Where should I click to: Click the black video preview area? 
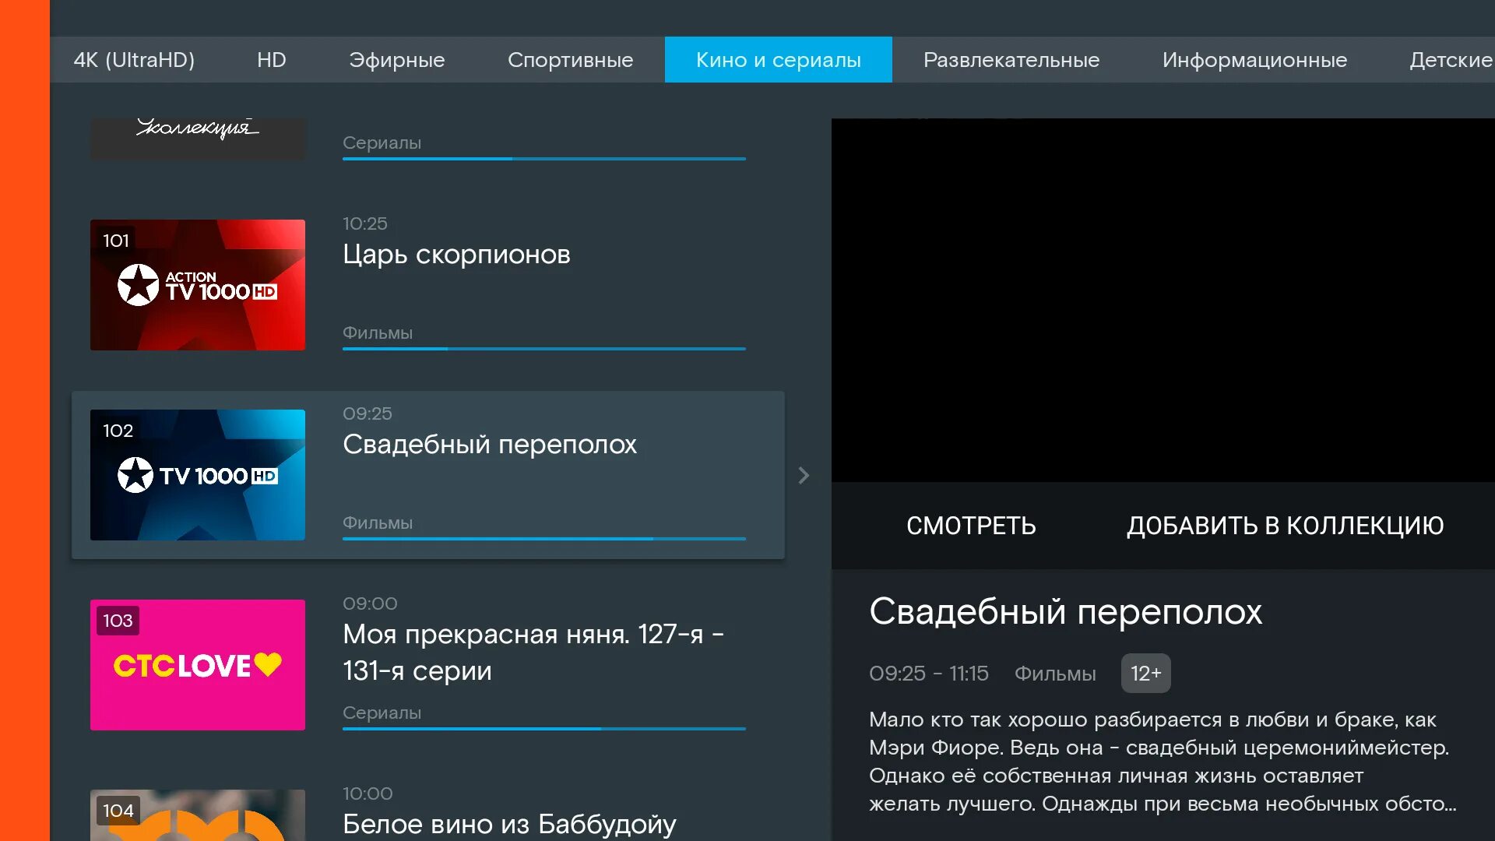click(x=1163, y=300)
